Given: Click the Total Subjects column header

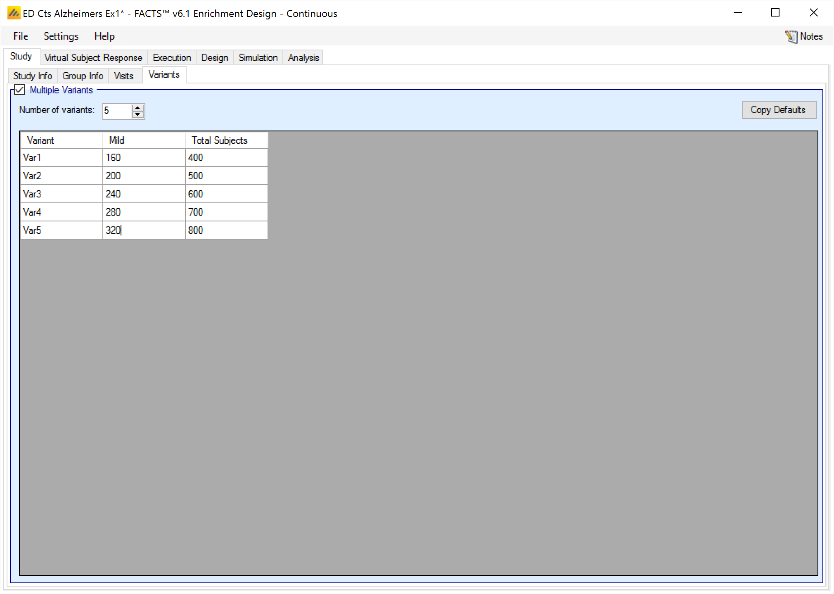Looking at the screenshot, I should tap(226, 140).
